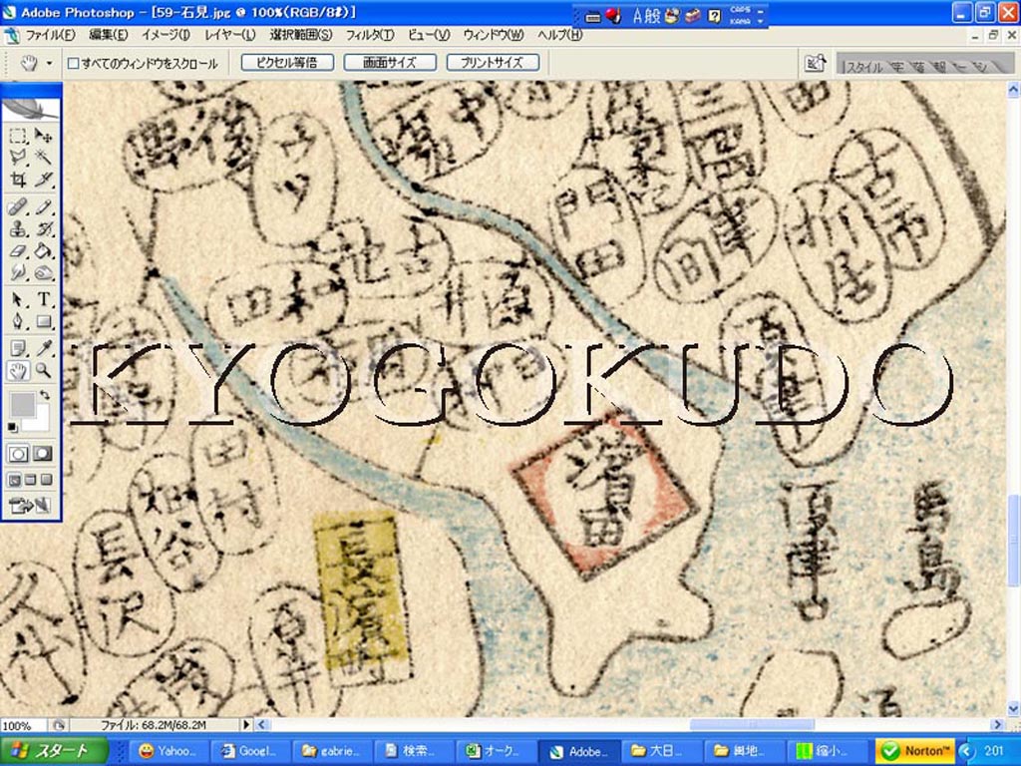Select the Magic Wand tool

43,157
